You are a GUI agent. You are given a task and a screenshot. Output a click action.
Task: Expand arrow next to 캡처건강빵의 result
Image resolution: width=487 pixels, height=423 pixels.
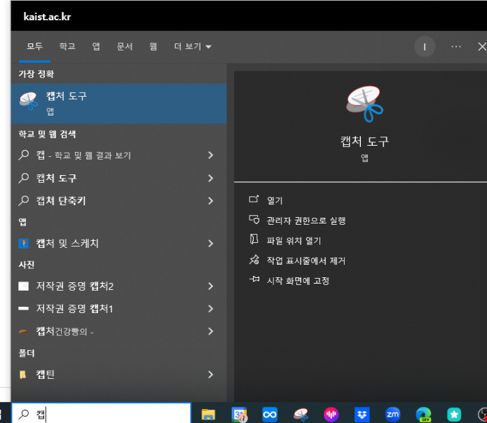(x=211, y=331)
